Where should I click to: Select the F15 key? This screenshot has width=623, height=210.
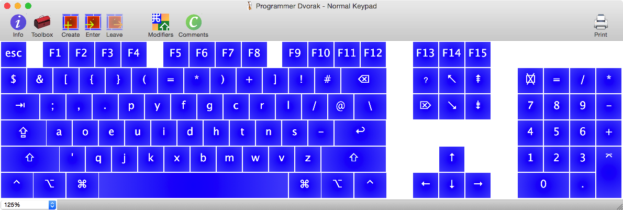coord(478,54)
